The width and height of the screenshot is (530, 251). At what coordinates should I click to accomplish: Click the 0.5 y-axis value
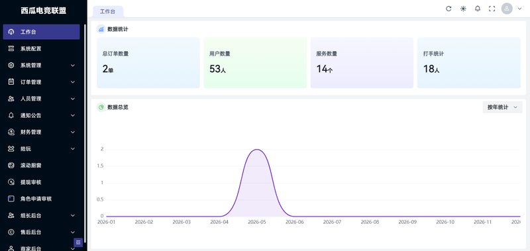(100, 199)
